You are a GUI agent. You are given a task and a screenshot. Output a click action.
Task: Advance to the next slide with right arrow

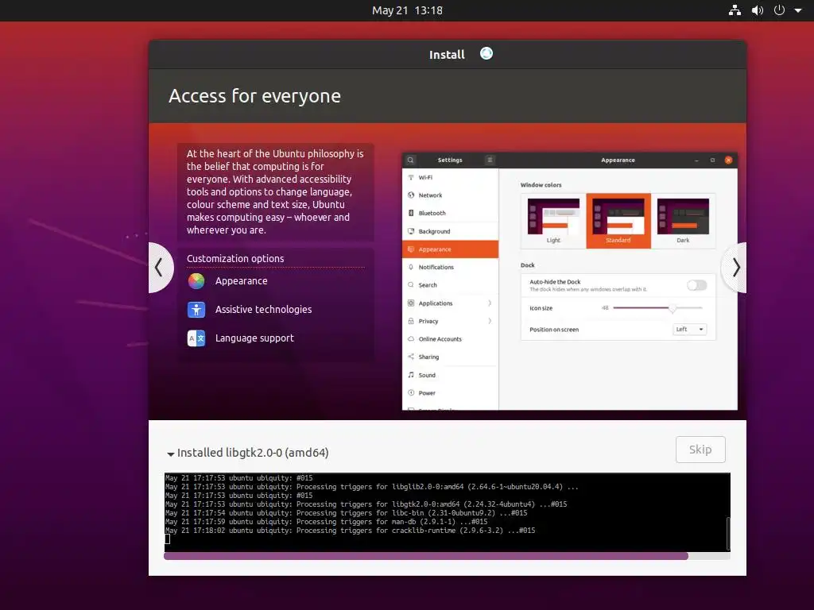click(735, 268)
